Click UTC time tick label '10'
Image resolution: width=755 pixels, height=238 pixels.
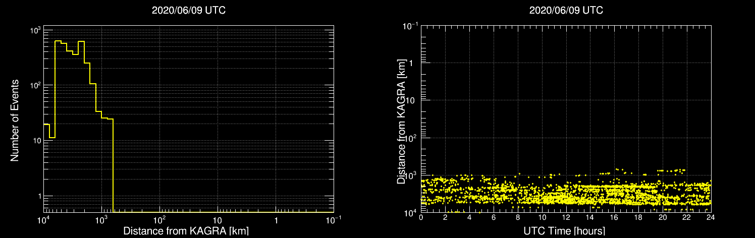pyautogui.click(x=542, y=218)
